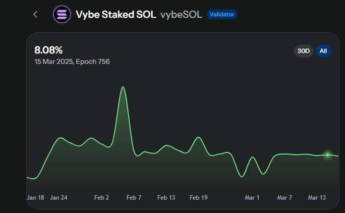
Task: Click the Vybe Staked SOL title
Action: click(x=116, y=14)
